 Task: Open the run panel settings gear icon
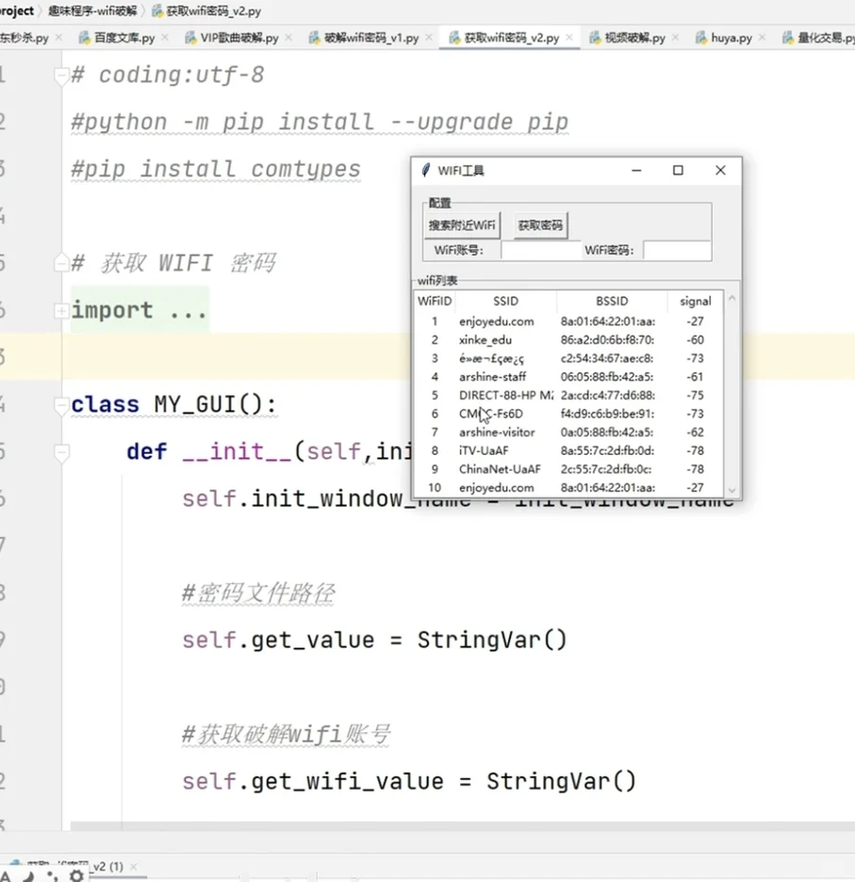click(76, 875)
